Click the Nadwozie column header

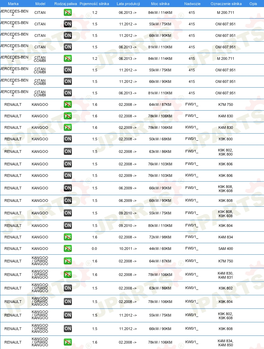[x=192, y=4]
